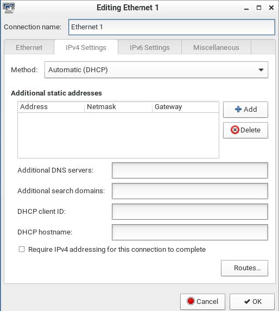This screenshot has width=279, height=311.
Task: Maximize the Editing Ethernet 1 window
Action: tap(259, 8)
